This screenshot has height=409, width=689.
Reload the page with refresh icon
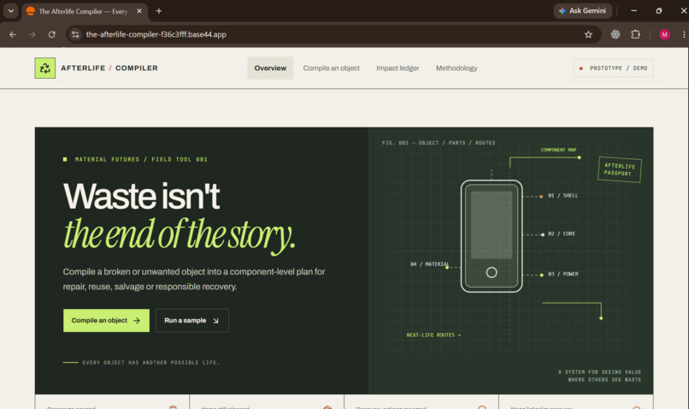(x=52, y=34)
